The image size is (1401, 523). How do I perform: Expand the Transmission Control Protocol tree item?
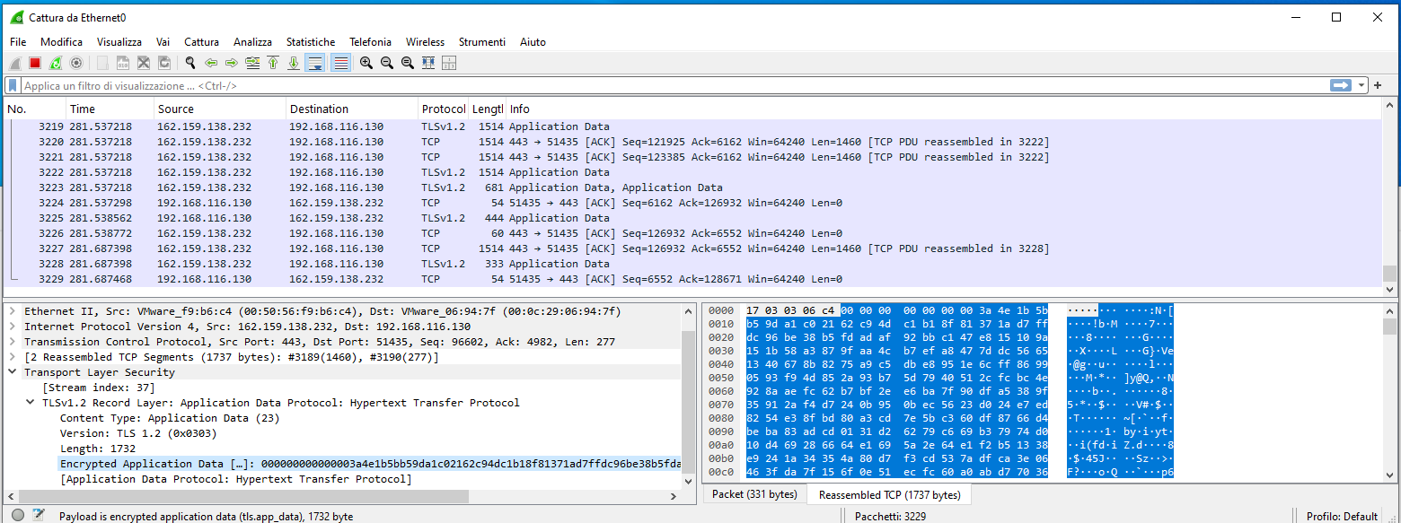(9, 341)
